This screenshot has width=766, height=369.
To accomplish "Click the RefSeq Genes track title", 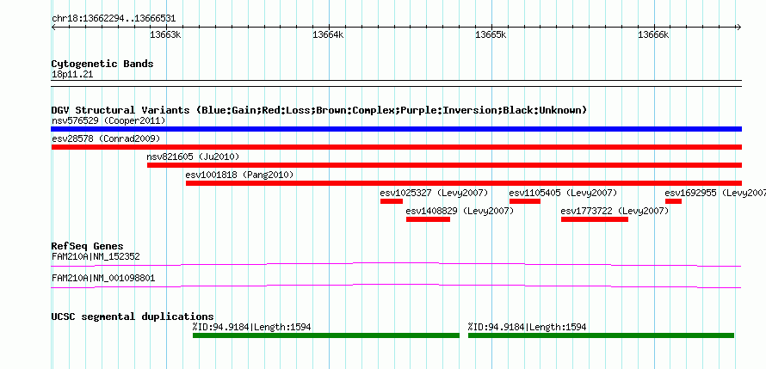I will [88, 246].
